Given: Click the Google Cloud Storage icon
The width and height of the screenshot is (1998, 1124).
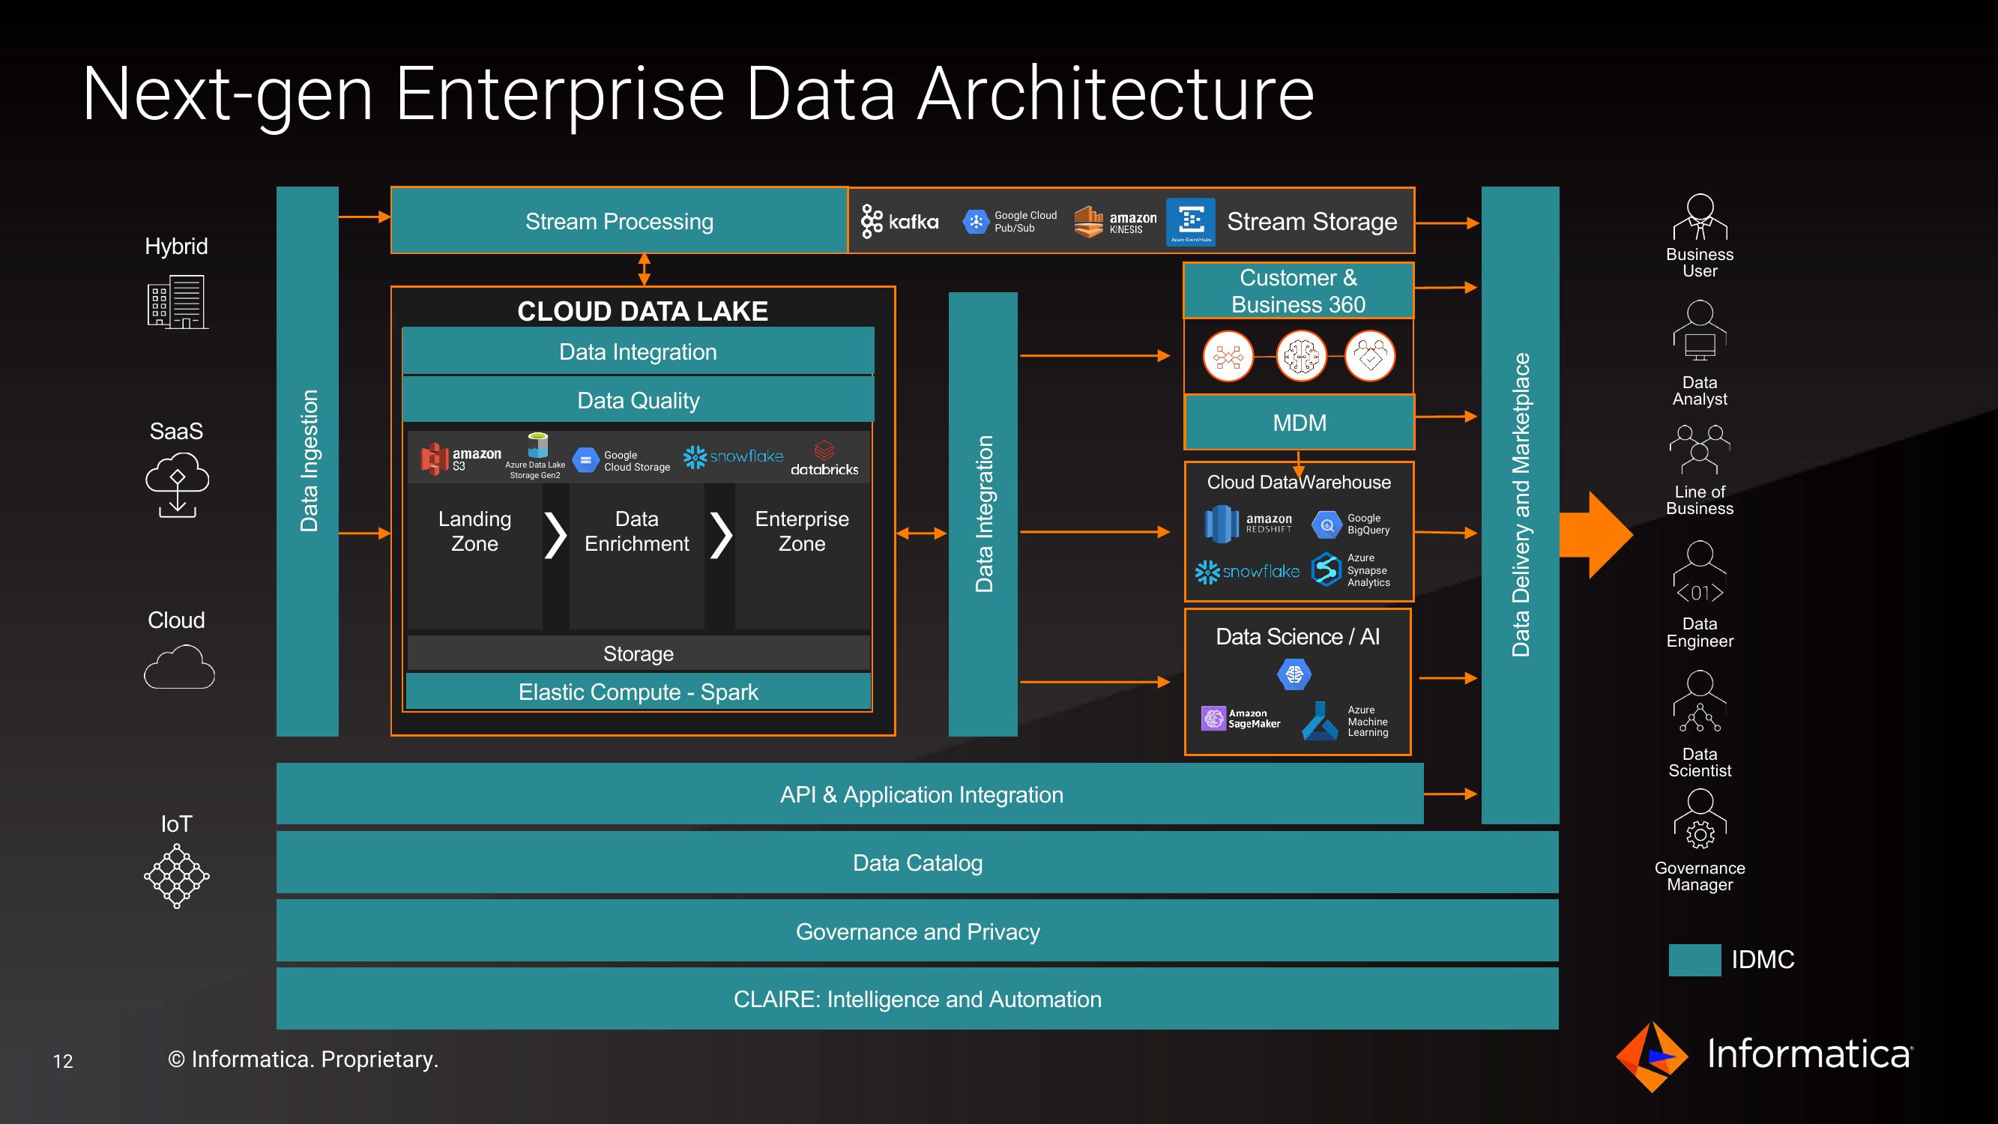Looking at the screenshot, I should coord(585,461).
